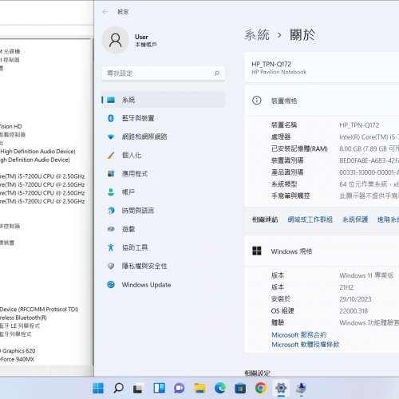Open Microsoft Store on taskbar

(x=240, y=388)
